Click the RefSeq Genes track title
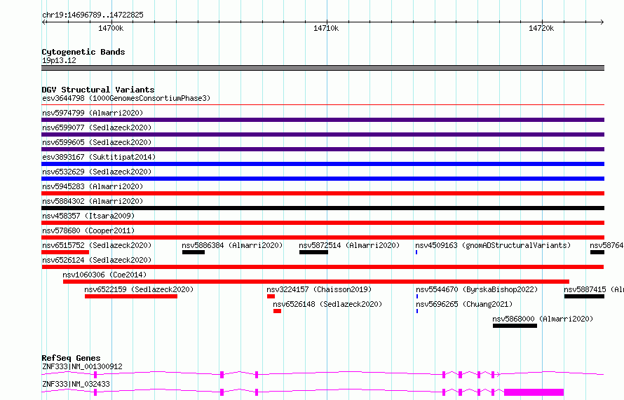 (71, 358)
